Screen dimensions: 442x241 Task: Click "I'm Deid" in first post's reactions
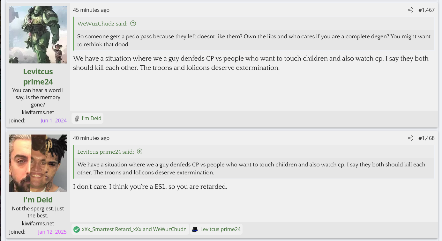coord(92,118)
